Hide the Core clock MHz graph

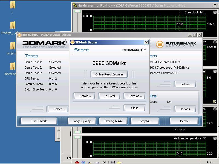[215, 12]
